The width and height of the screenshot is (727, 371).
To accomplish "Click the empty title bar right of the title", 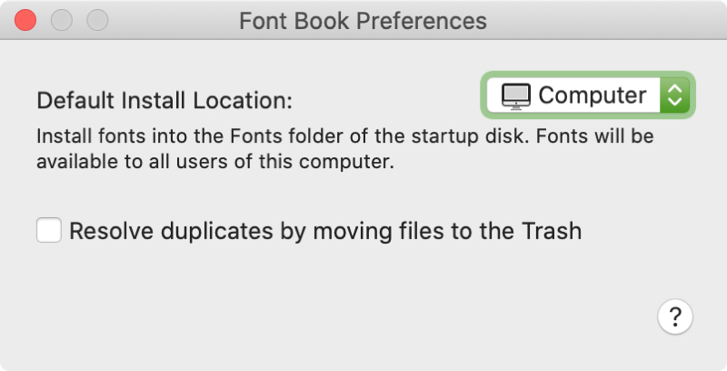I will pos(603,20).
